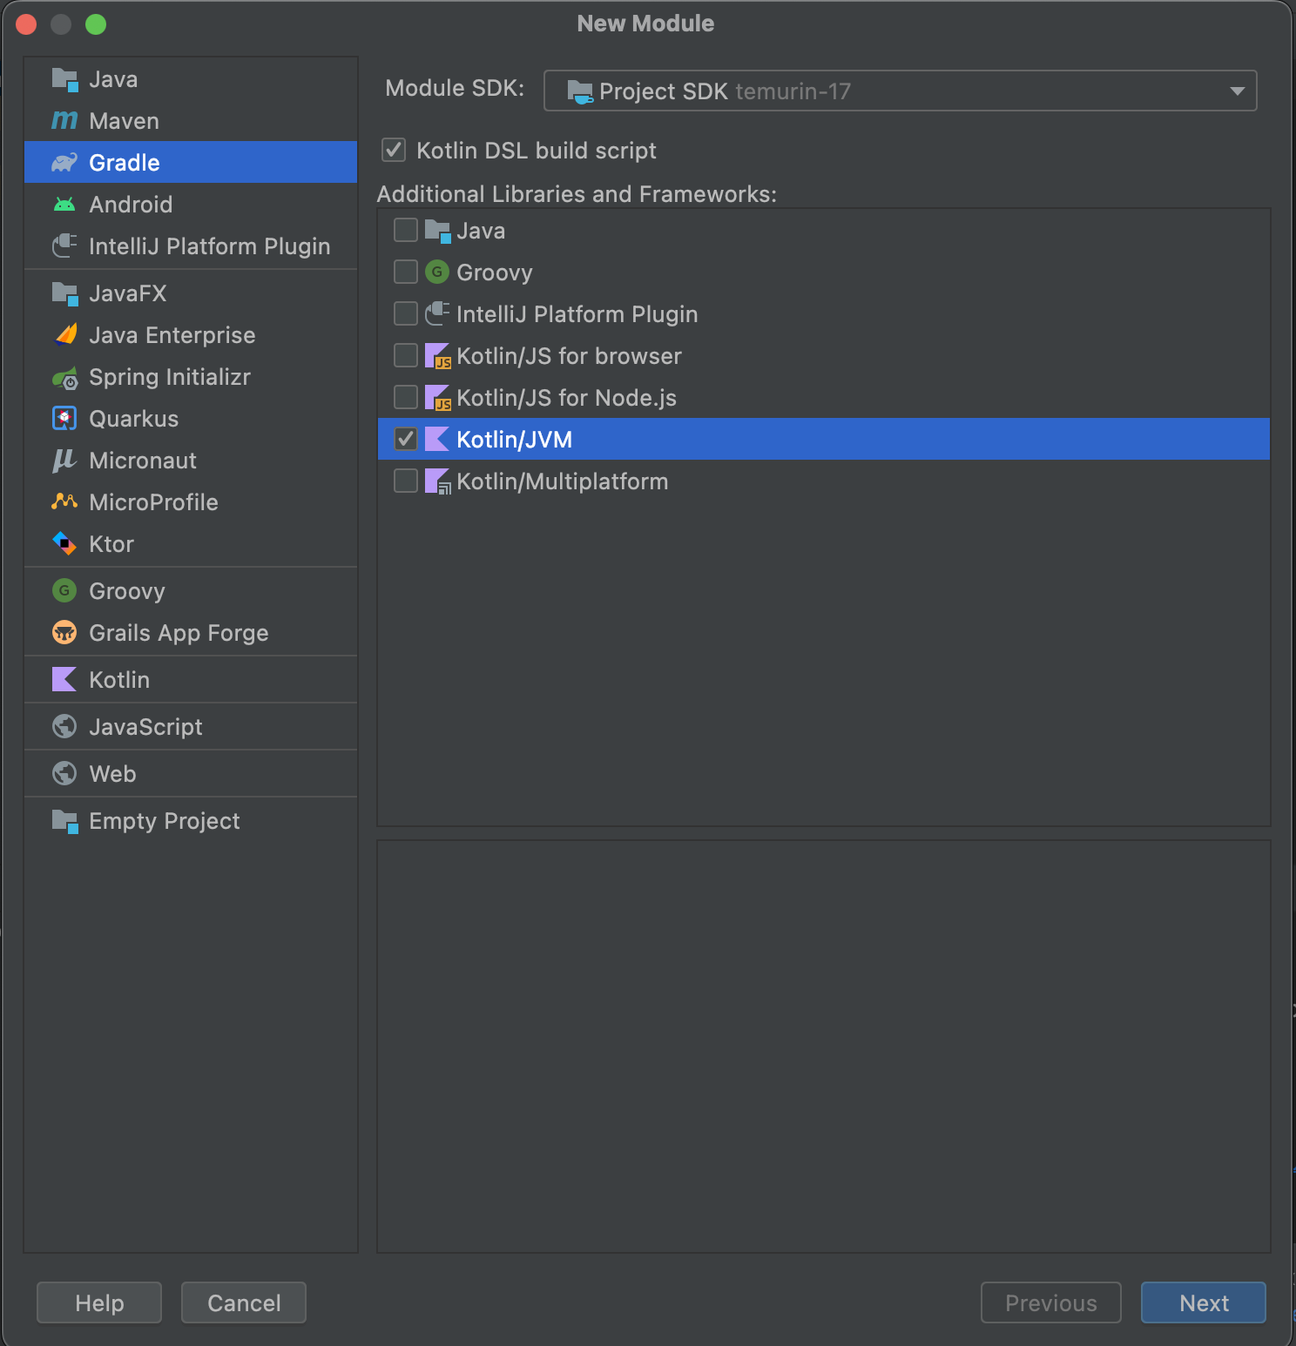This screenshot has width=1296, height=1346.
Task: Click the Next button
Action: coord(1203,1302)
